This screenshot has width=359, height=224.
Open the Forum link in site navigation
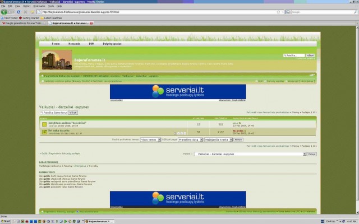point(56,44)
